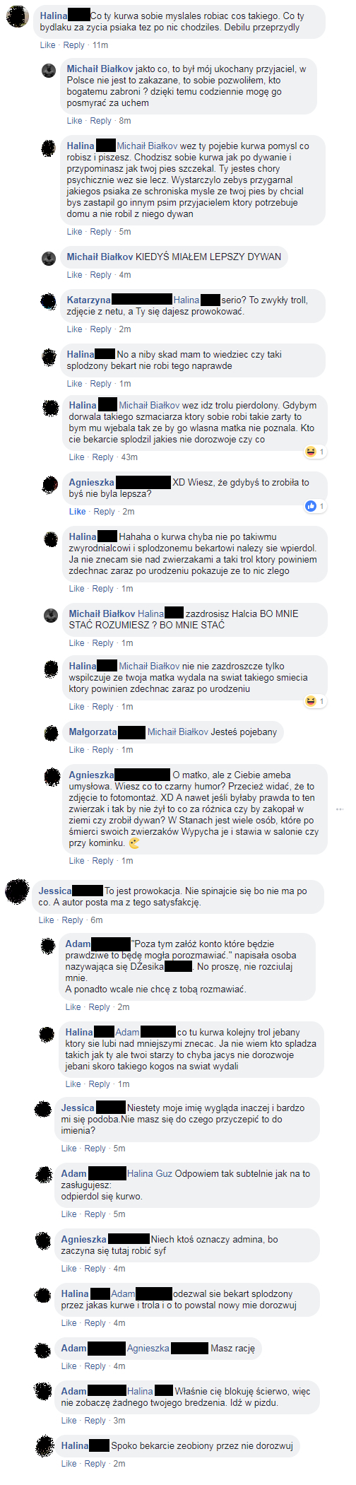356x1485 pixels.
Task: Open Michaił Białkov mention in Małgorzata's comment
Action: pos(177,732)
